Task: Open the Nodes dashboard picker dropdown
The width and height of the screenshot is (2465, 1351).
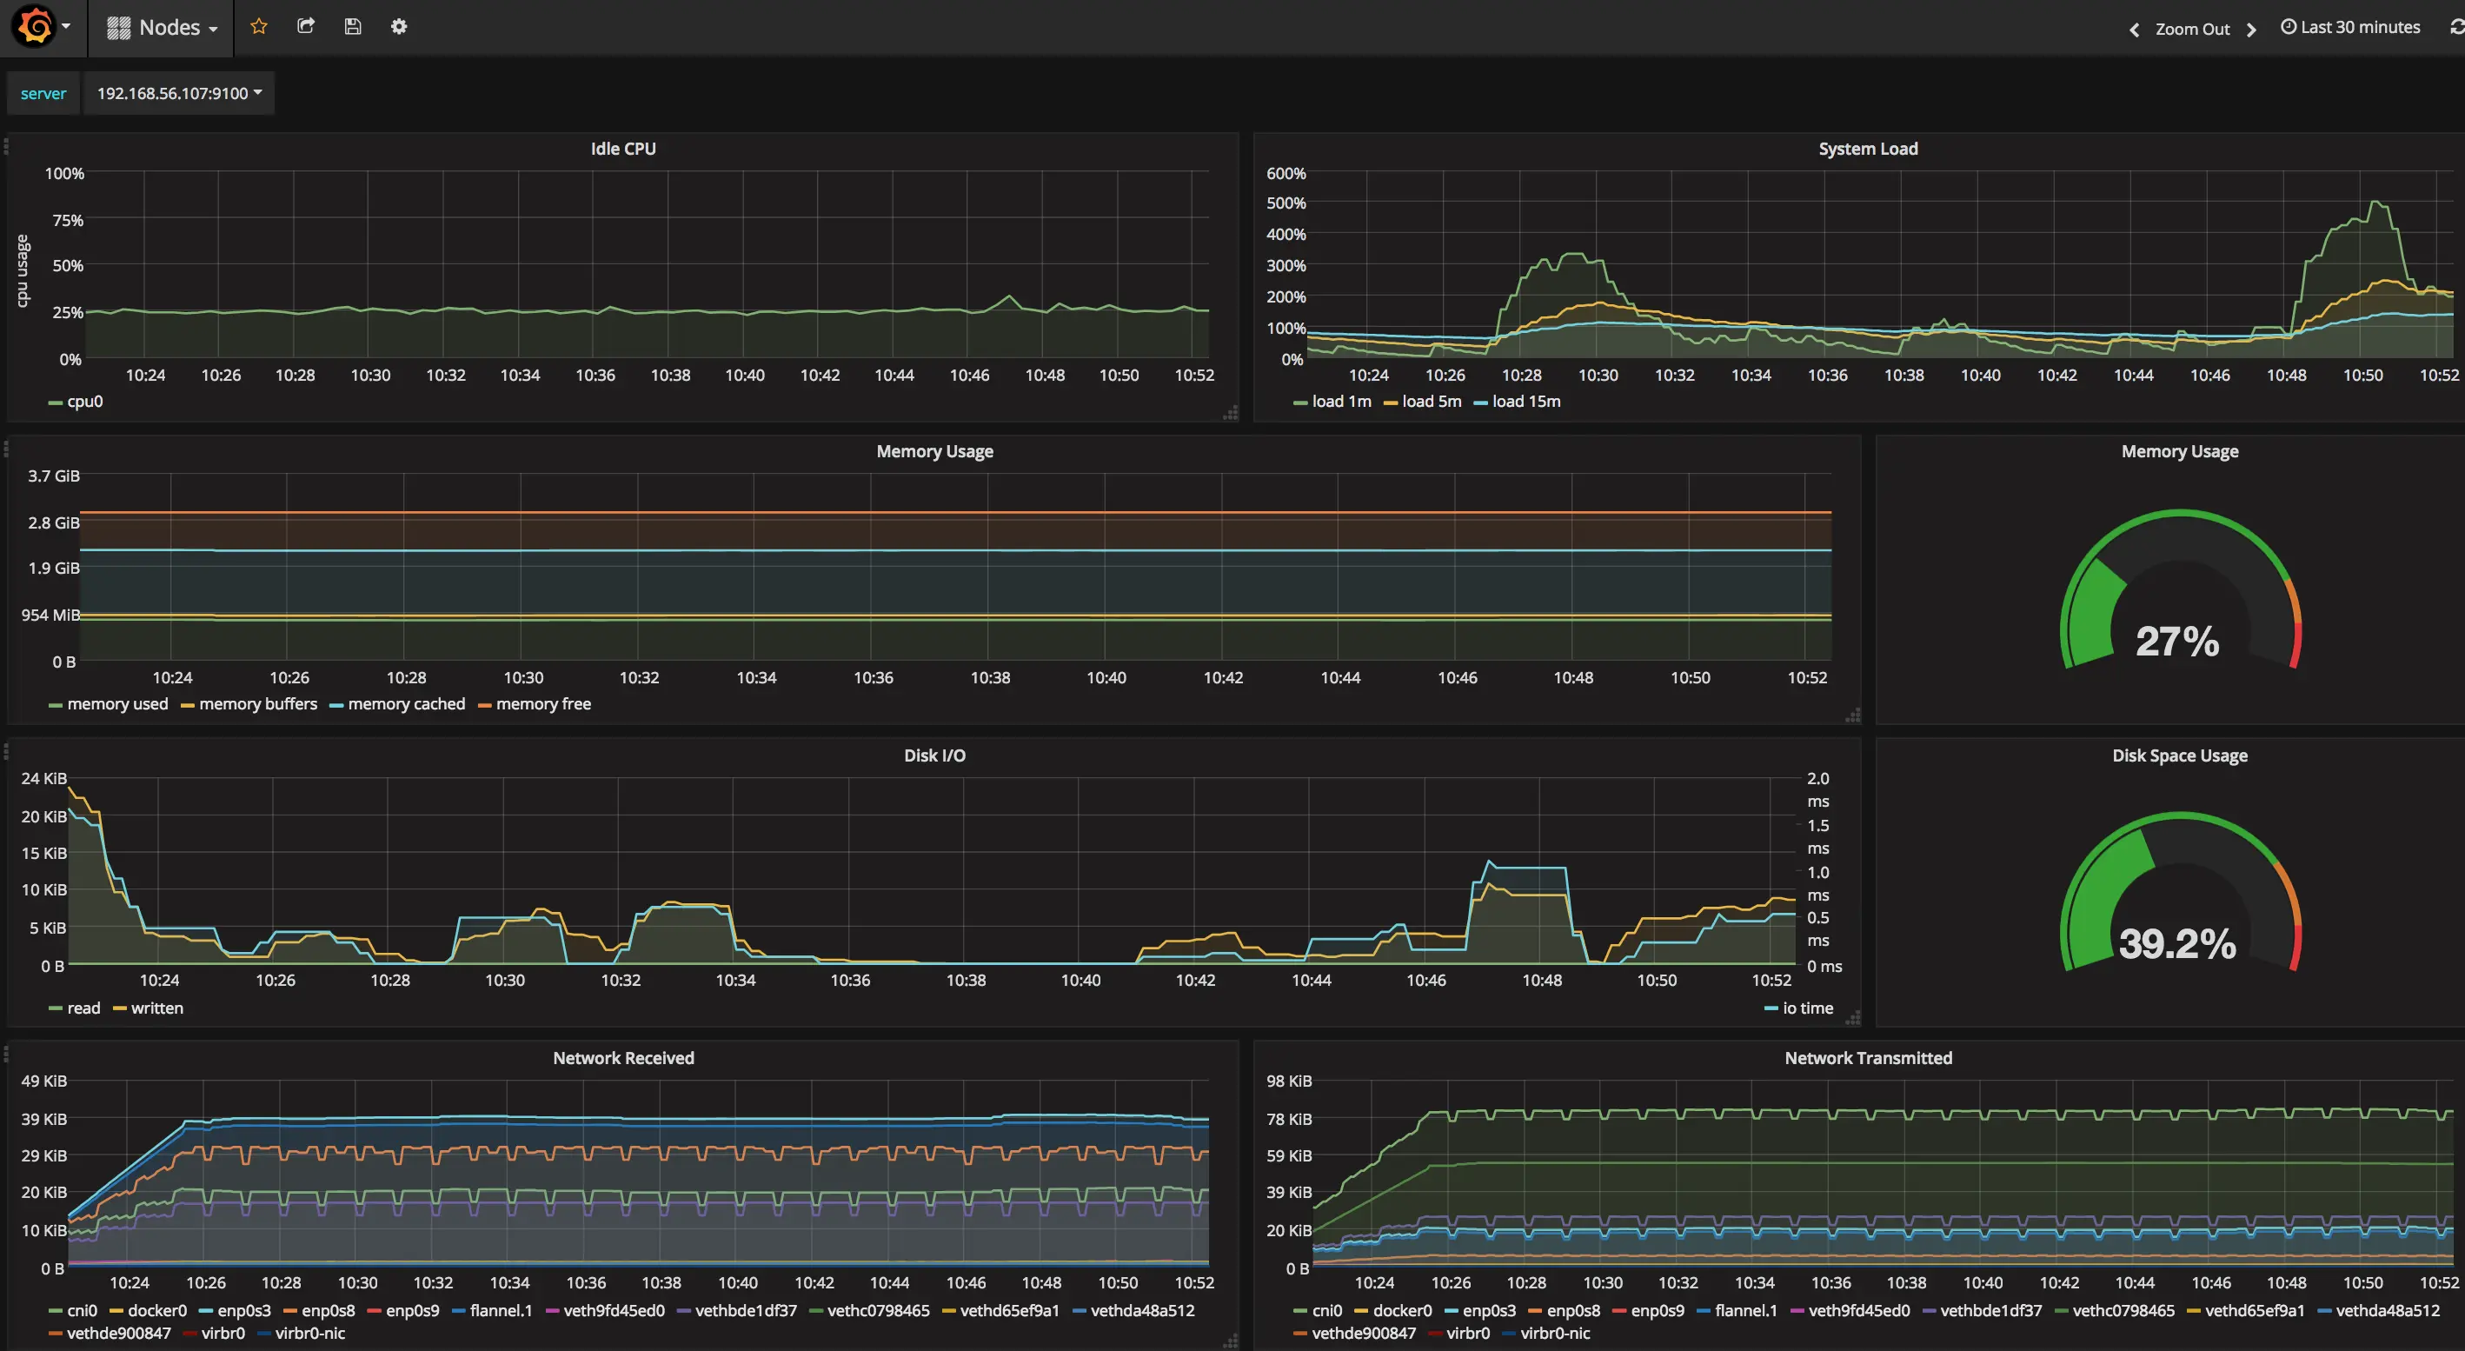Action: [163, 28]
